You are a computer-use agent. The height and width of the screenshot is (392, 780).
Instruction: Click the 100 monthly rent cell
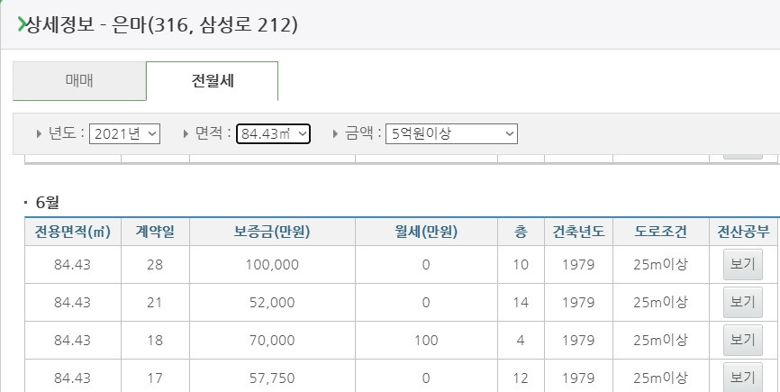tap(426, 341)
